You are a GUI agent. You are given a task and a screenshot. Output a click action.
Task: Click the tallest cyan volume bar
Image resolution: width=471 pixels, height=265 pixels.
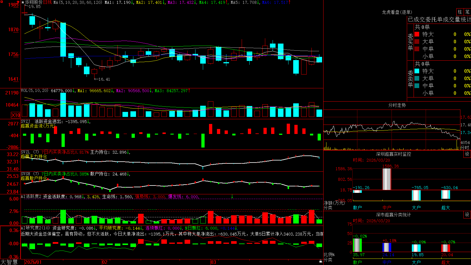(x=63, y=105)
